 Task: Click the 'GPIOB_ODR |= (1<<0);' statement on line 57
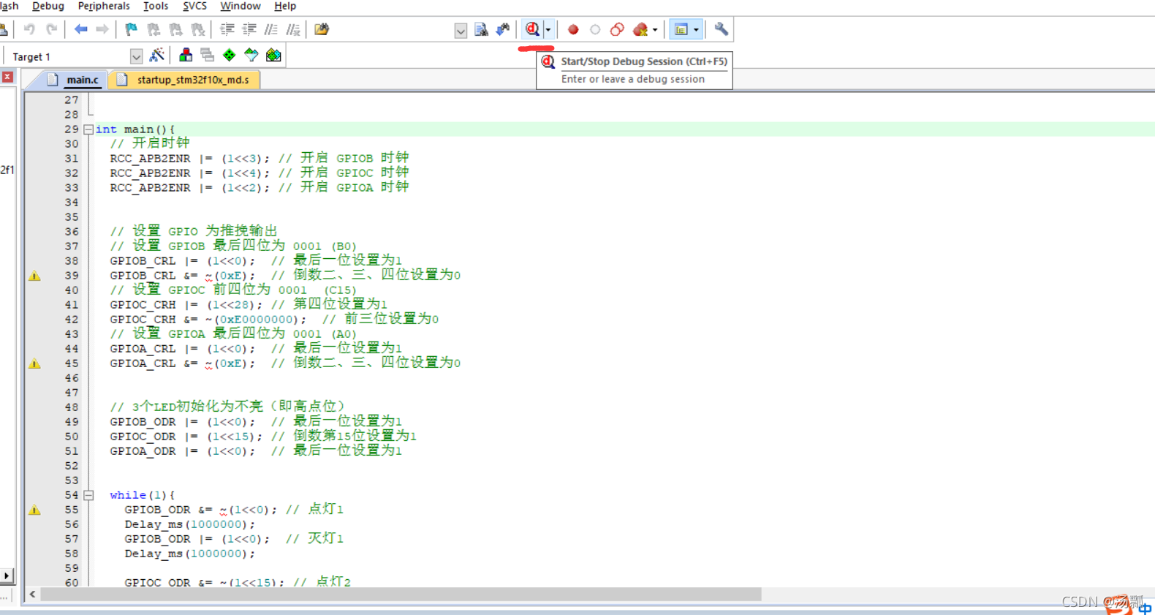tap(197, 539)
